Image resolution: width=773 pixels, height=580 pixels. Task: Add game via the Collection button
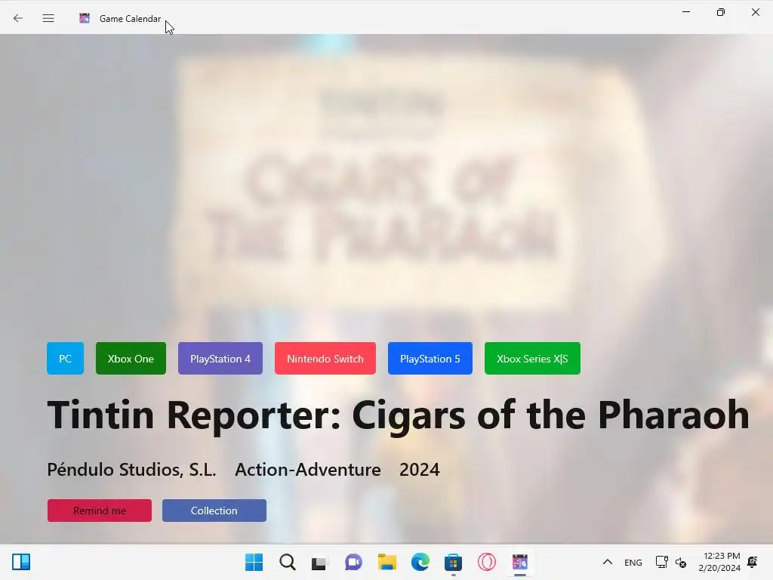click(214, 511)
